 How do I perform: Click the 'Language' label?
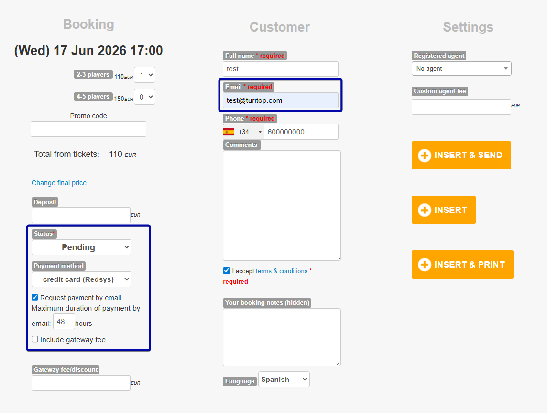(x=240, y=381)
